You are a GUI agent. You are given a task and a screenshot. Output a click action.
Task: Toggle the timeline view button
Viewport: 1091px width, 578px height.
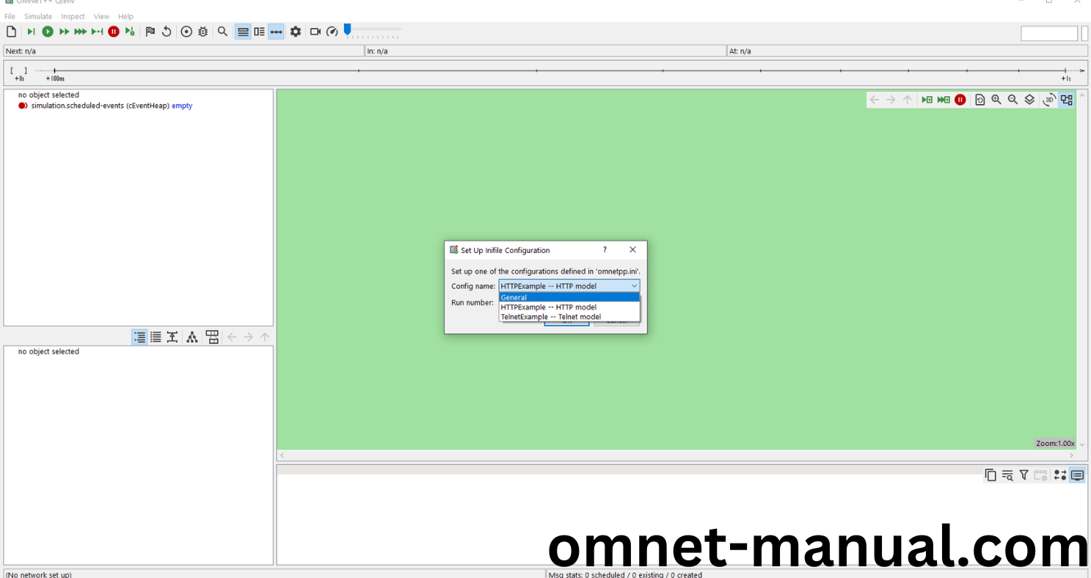pyautogui.click(x=276, y=32)
